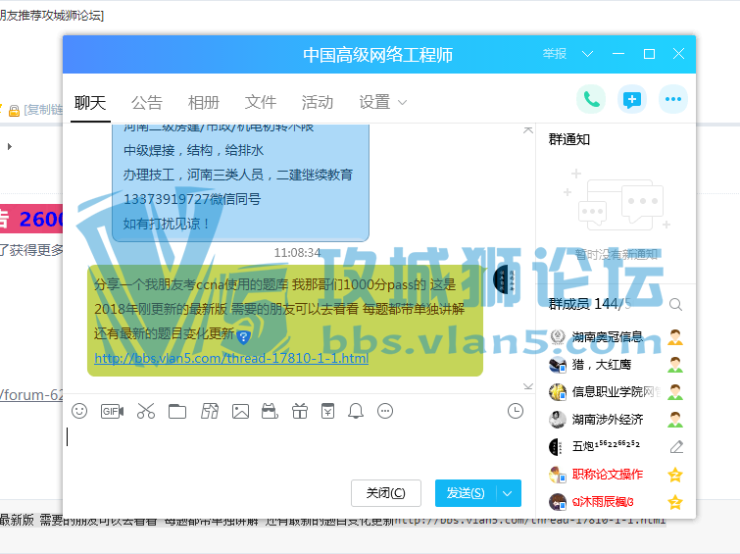The height and width of the screenshot is (554, 740).
Task: Click the admin badge beside 信息职业学院
Action: pos(675,391)
